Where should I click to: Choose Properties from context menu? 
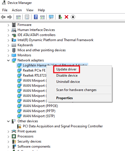coord(64,98)
